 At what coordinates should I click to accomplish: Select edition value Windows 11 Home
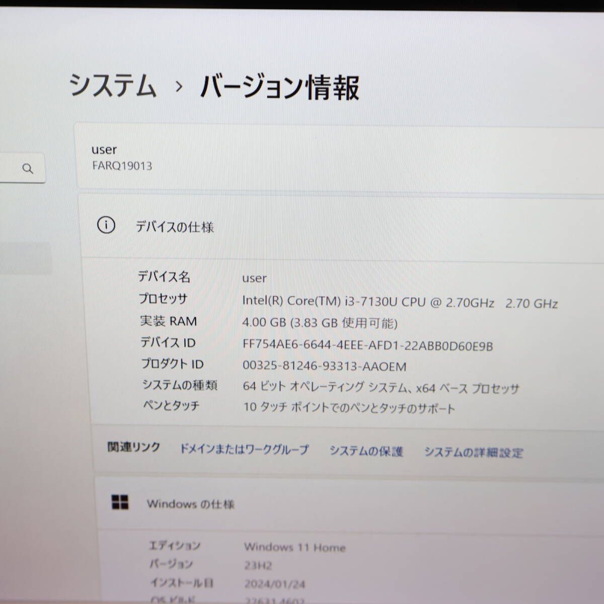point(295,547)
